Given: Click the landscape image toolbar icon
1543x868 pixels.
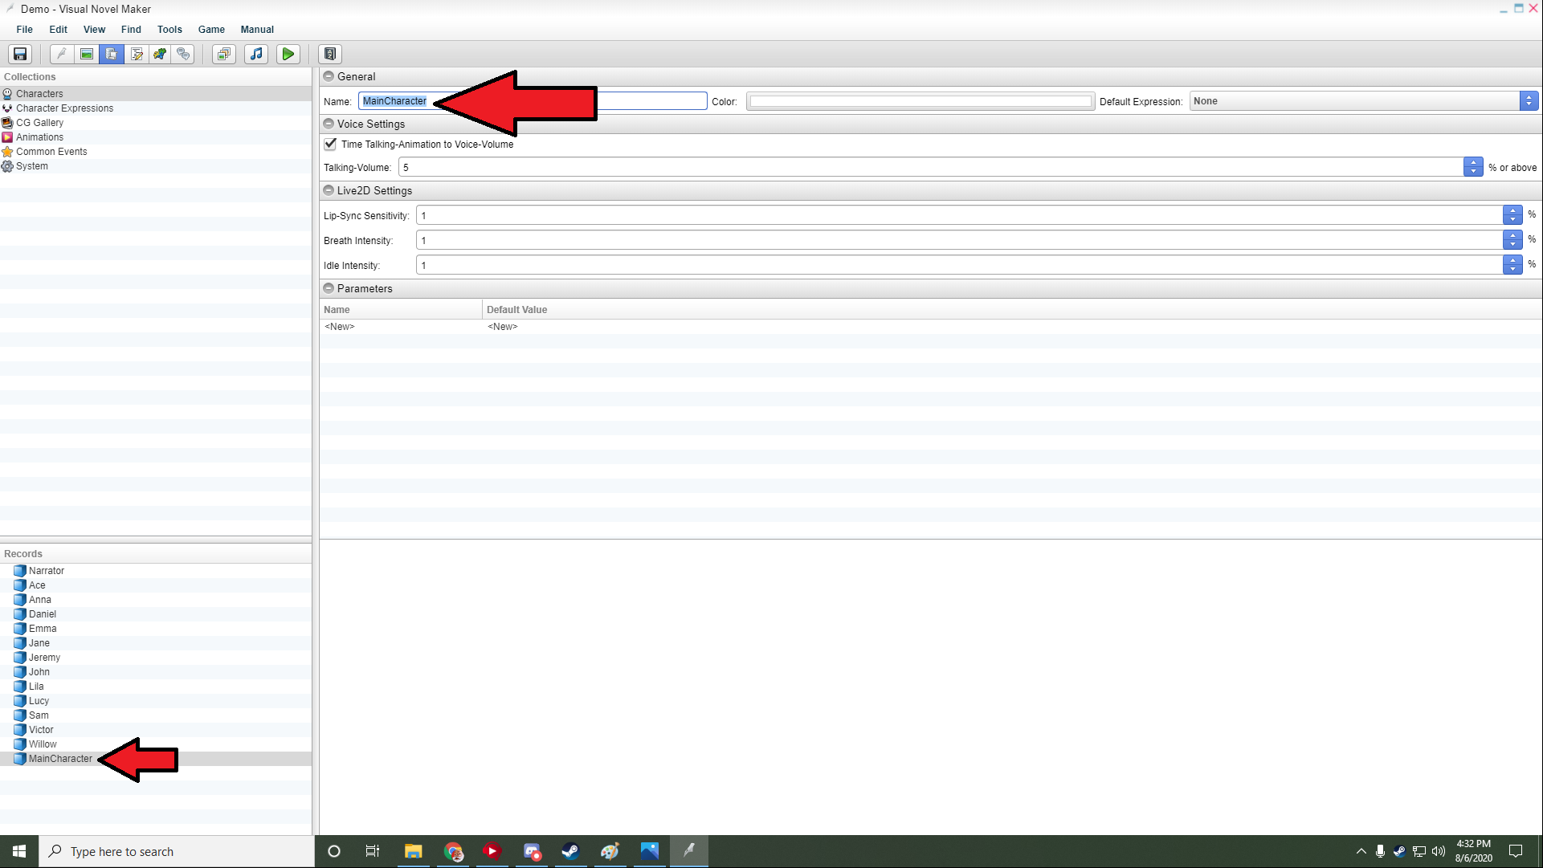Looking at the screenshot, I should point(87,54).
